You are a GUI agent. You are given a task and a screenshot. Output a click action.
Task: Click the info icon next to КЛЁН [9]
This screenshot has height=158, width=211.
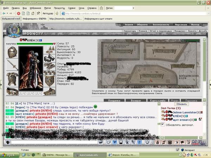pos(41,40)
